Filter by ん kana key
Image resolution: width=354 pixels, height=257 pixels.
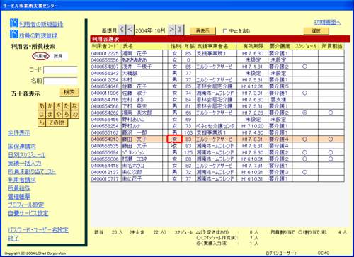pos(42,122)
